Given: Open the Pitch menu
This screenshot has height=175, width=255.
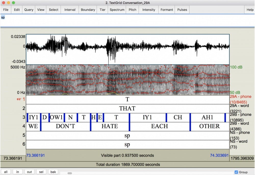Looking at the screenshot, I should pos(132,10).
